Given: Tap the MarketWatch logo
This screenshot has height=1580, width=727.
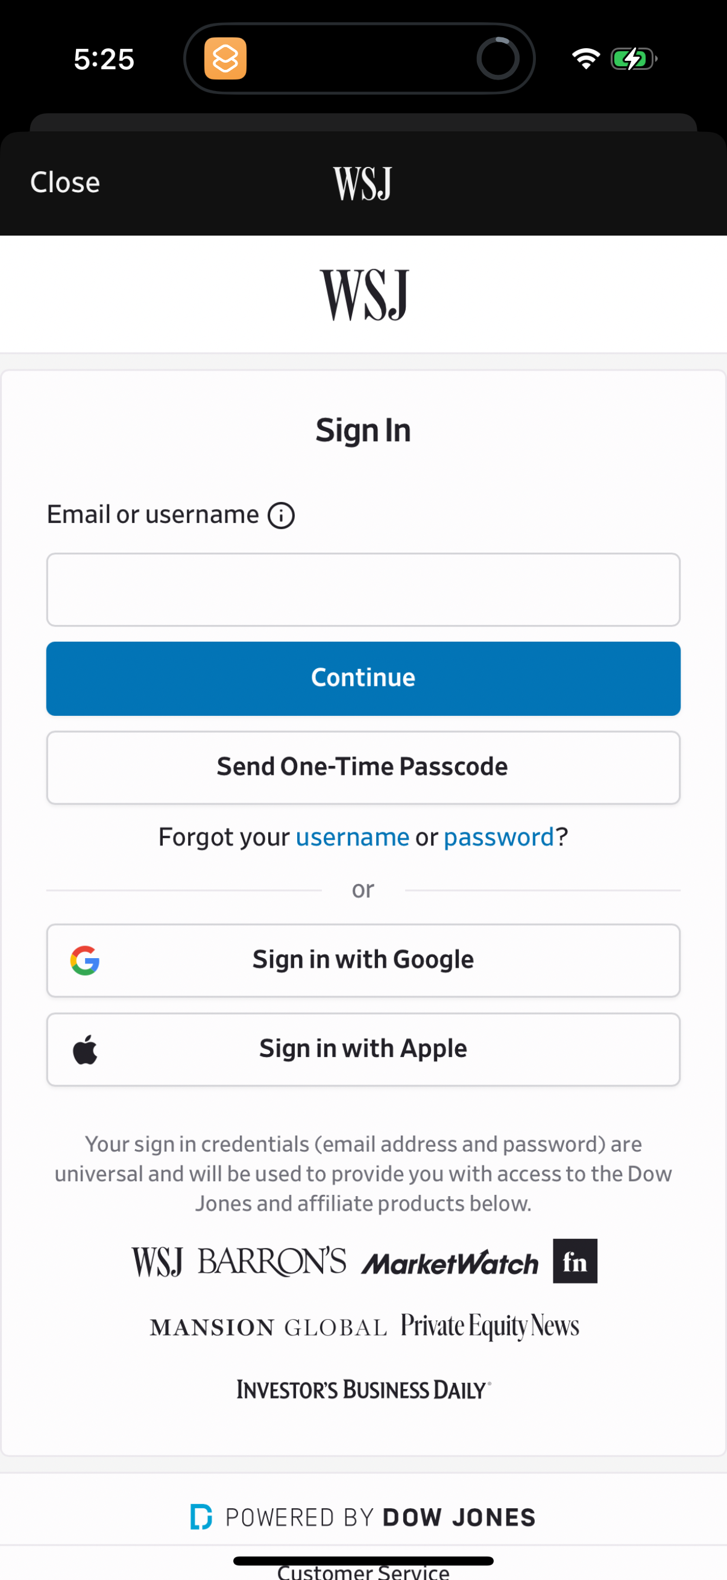Looking at the screenshot, I should pyautogui.click(x=451, y=1261).
